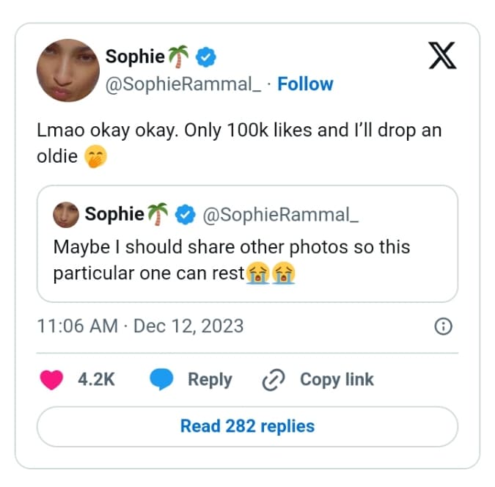
Task: Click the Copy link text
Action: (x=337, y=379)
